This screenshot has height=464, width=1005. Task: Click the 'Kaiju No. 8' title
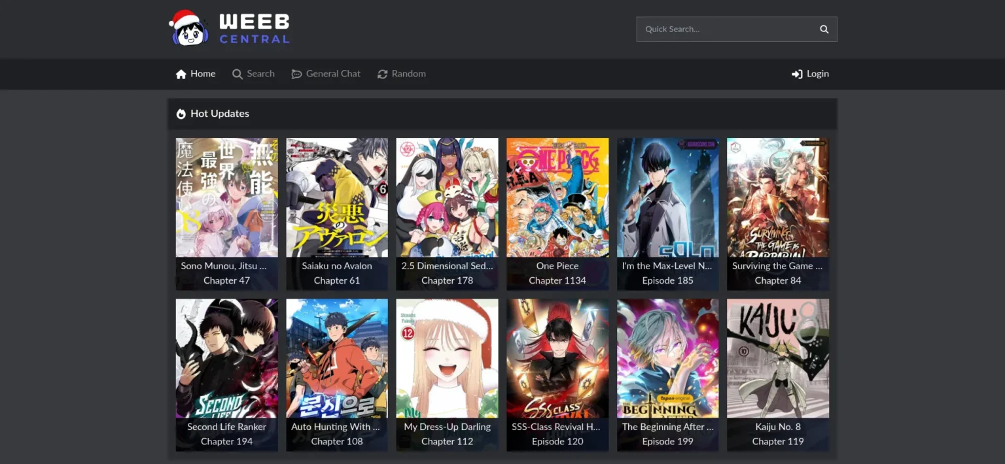click(778, 427)
